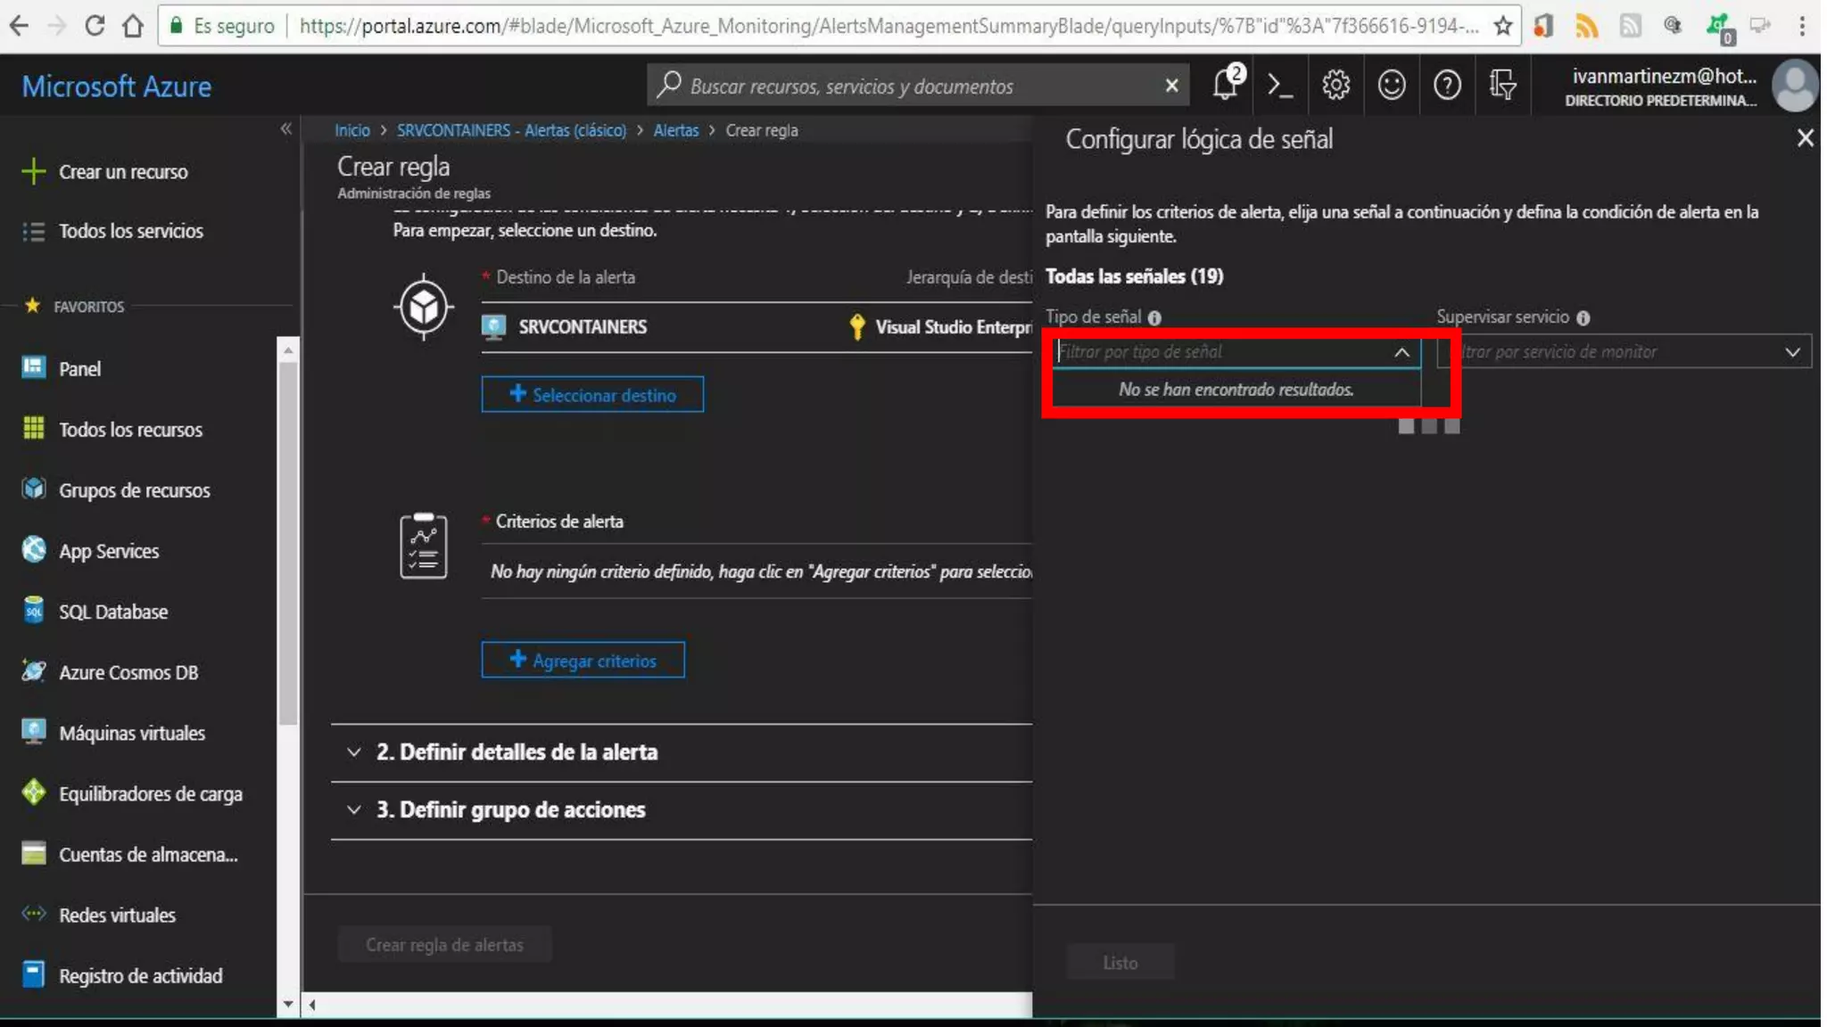Click the Agregar criterios button
1827x1027 pixels.
pyautogui.click(x=583, y=661)
